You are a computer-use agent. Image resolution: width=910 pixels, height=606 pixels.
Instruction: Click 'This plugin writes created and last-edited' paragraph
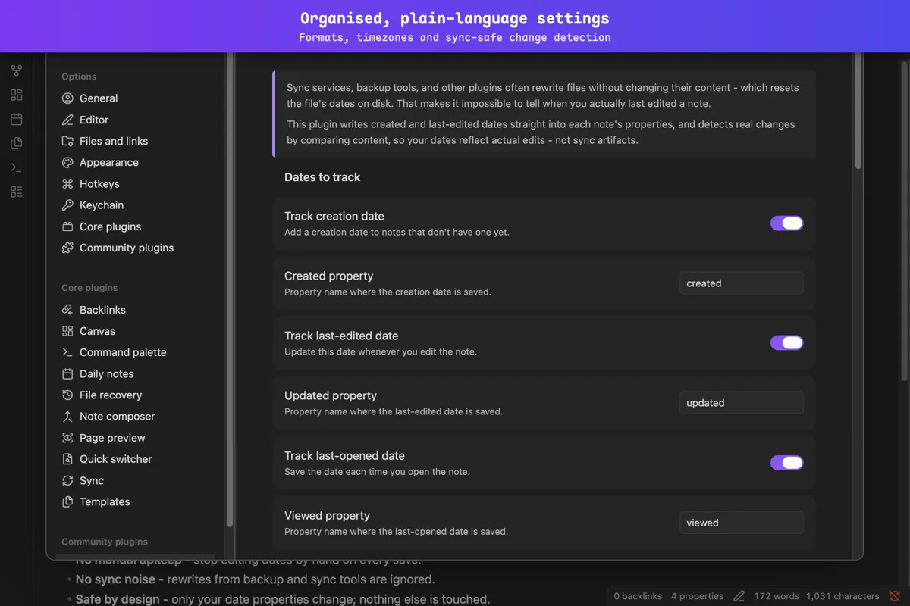[541, 132]
